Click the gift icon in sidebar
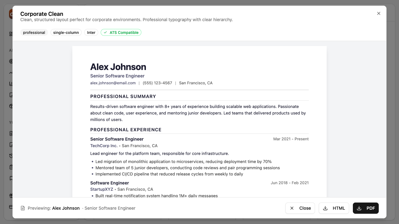 pyautogui.click(x=11, y=195)
